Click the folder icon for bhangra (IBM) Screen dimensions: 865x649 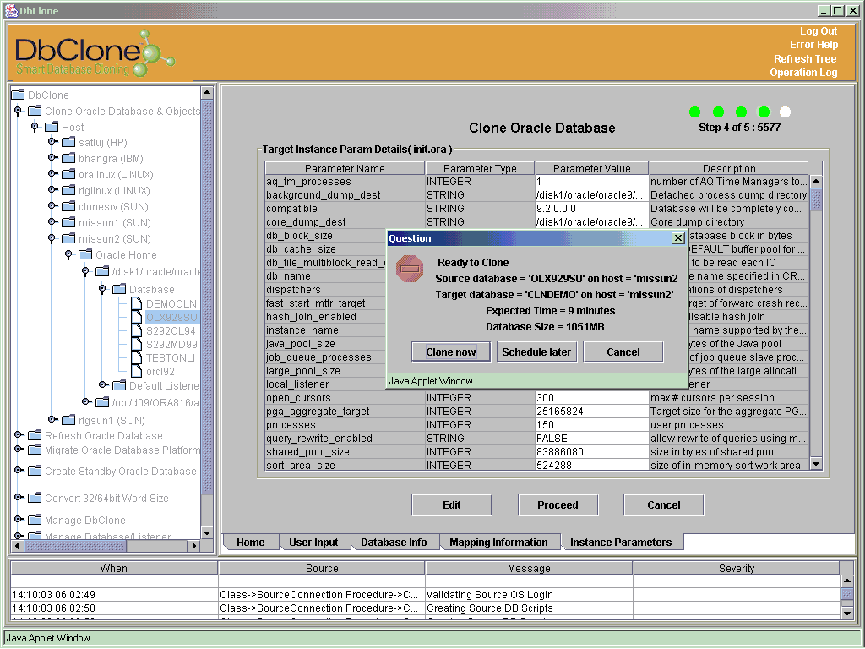68,158
